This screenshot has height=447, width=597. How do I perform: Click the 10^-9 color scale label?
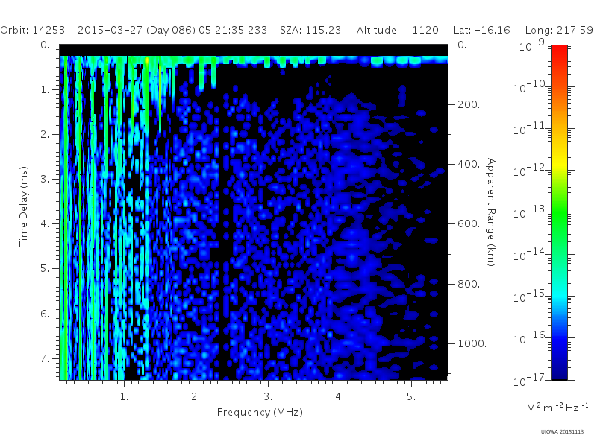tap(532, 45)
